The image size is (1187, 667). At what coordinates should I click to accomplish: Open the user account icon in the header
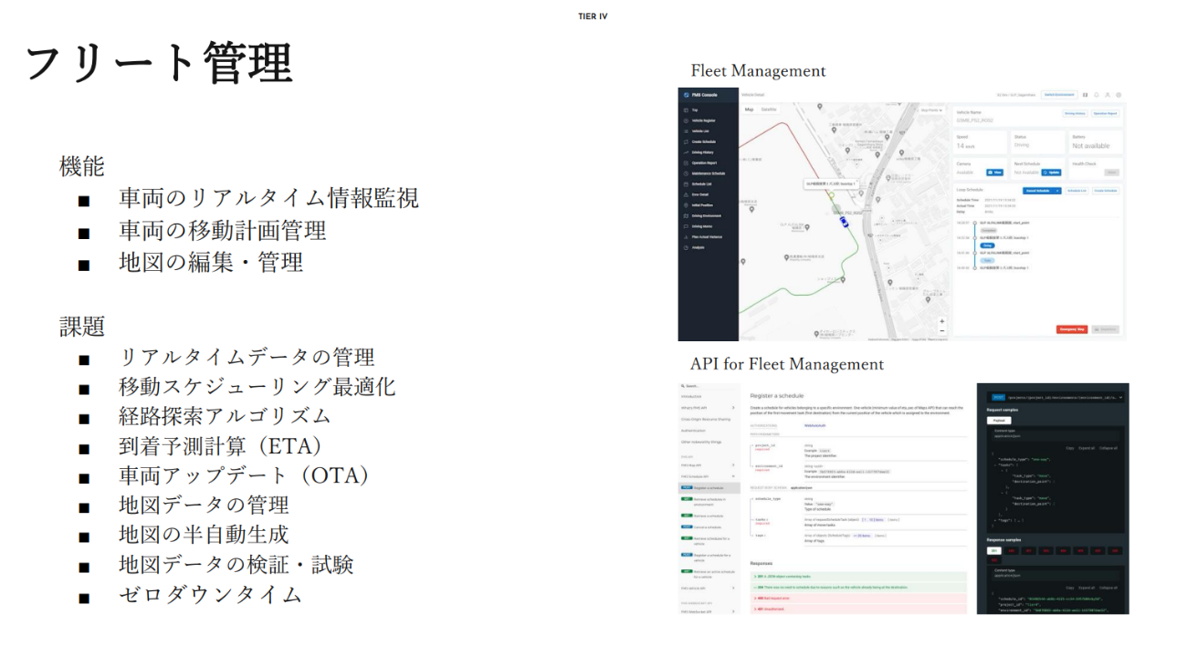click(x=1108, y=95)
